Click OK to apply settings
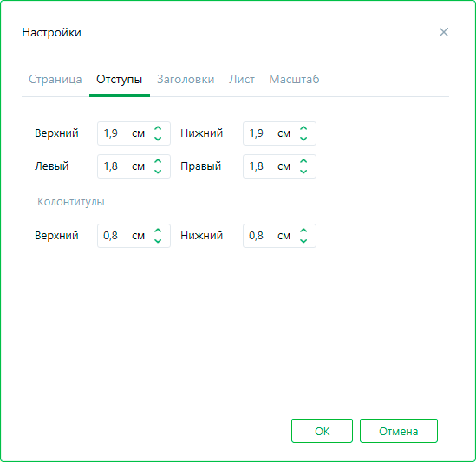Screen dimensions: 476x462 (x=322, y=431)
